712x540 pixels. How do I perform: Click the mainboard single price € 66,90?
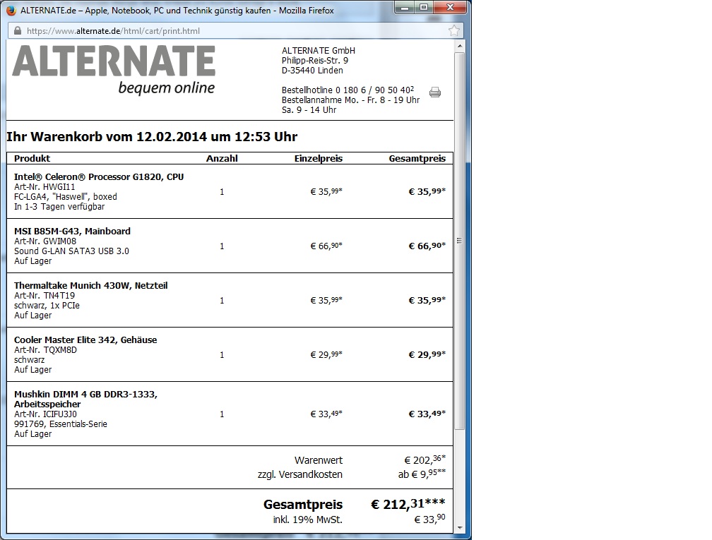pyautogui.click(x=326, y=246)
